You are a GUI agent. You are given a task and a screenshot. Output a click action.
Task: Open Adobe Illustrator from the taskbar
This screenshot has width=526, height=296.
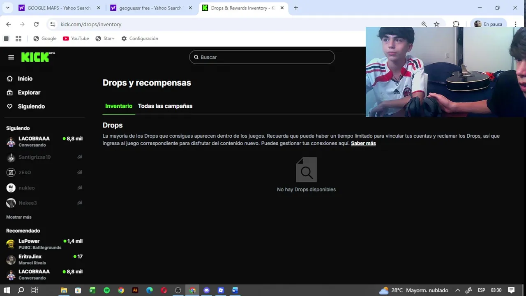[x=135, y=290]
